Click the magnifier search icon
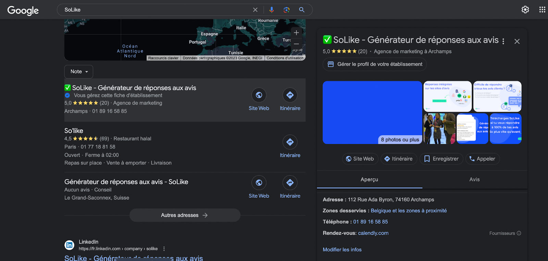This screenshot has width=548, height=261. (302, 10)
